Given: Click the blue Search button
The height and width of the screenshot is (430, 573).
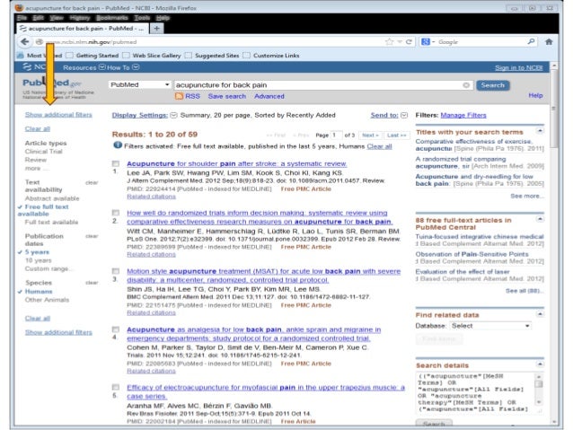Looking at the screenshot, I should pyautogui.click(x=492, y=85).
